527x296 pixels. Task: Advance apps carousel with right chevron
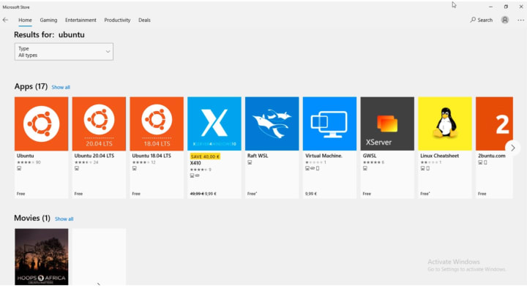click(x=512, y=148)
